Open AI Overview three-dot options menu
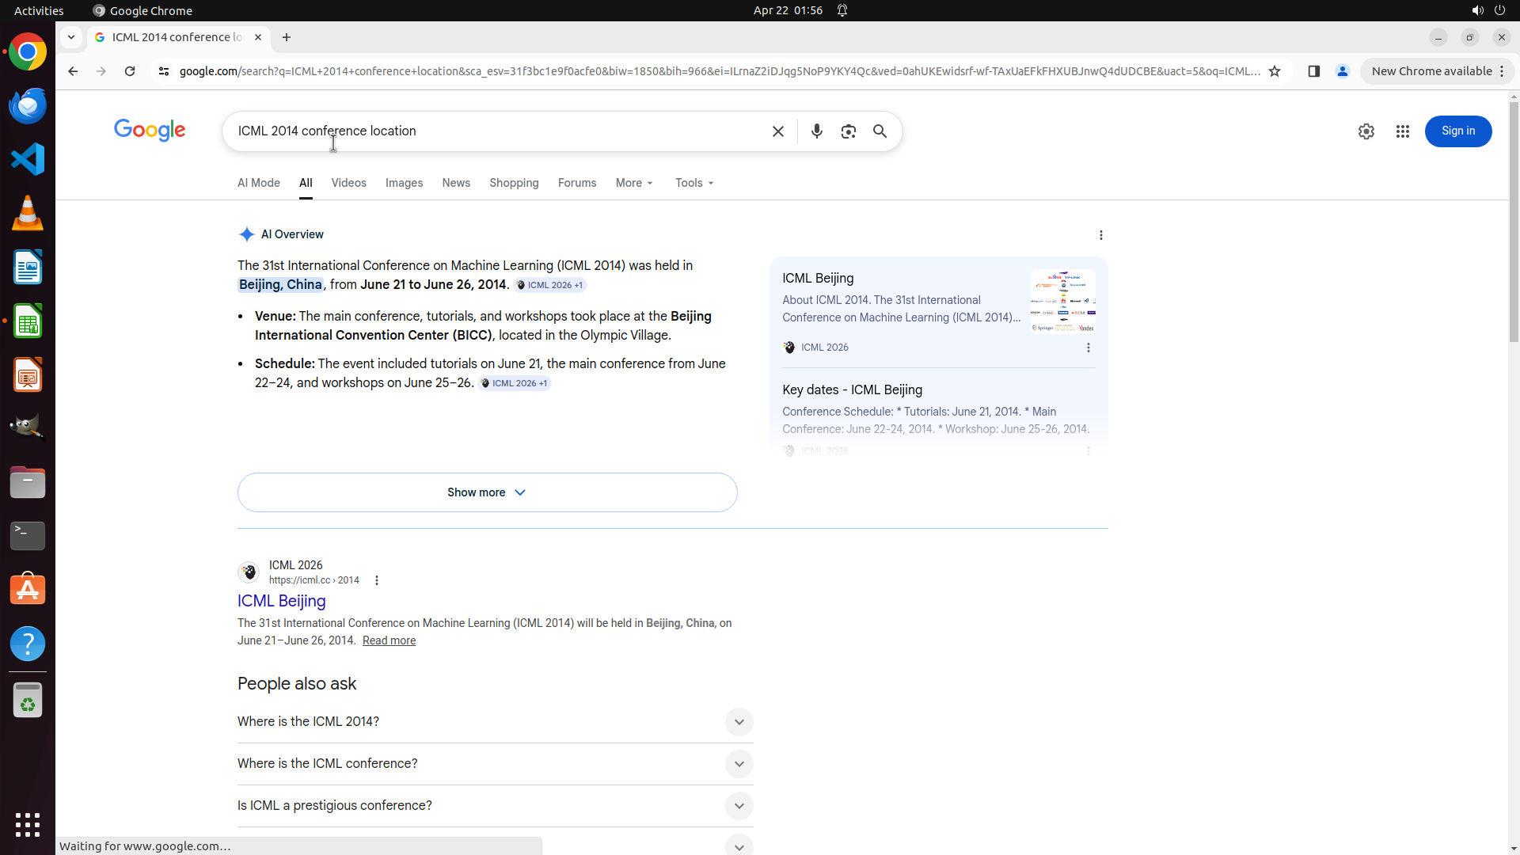 click(x=1100, y=235)
